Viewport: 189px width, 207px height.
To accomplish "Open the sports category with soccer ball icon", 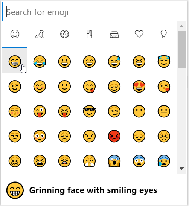I will [64, 34].
